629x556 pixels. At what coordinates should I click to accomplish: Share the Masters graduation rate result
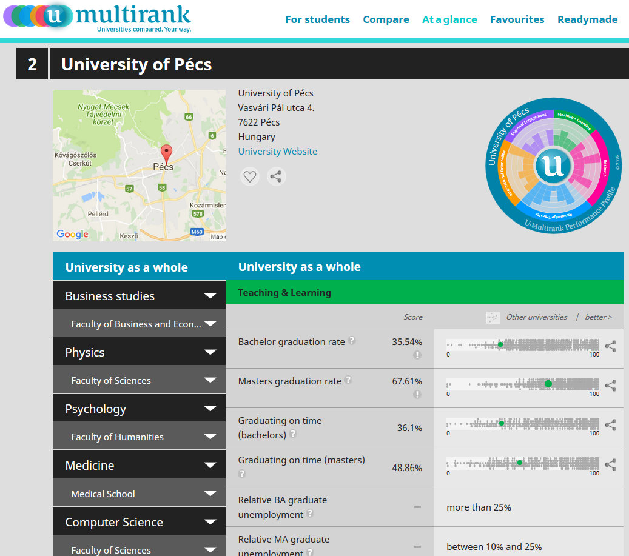click(x=611, y=386)
